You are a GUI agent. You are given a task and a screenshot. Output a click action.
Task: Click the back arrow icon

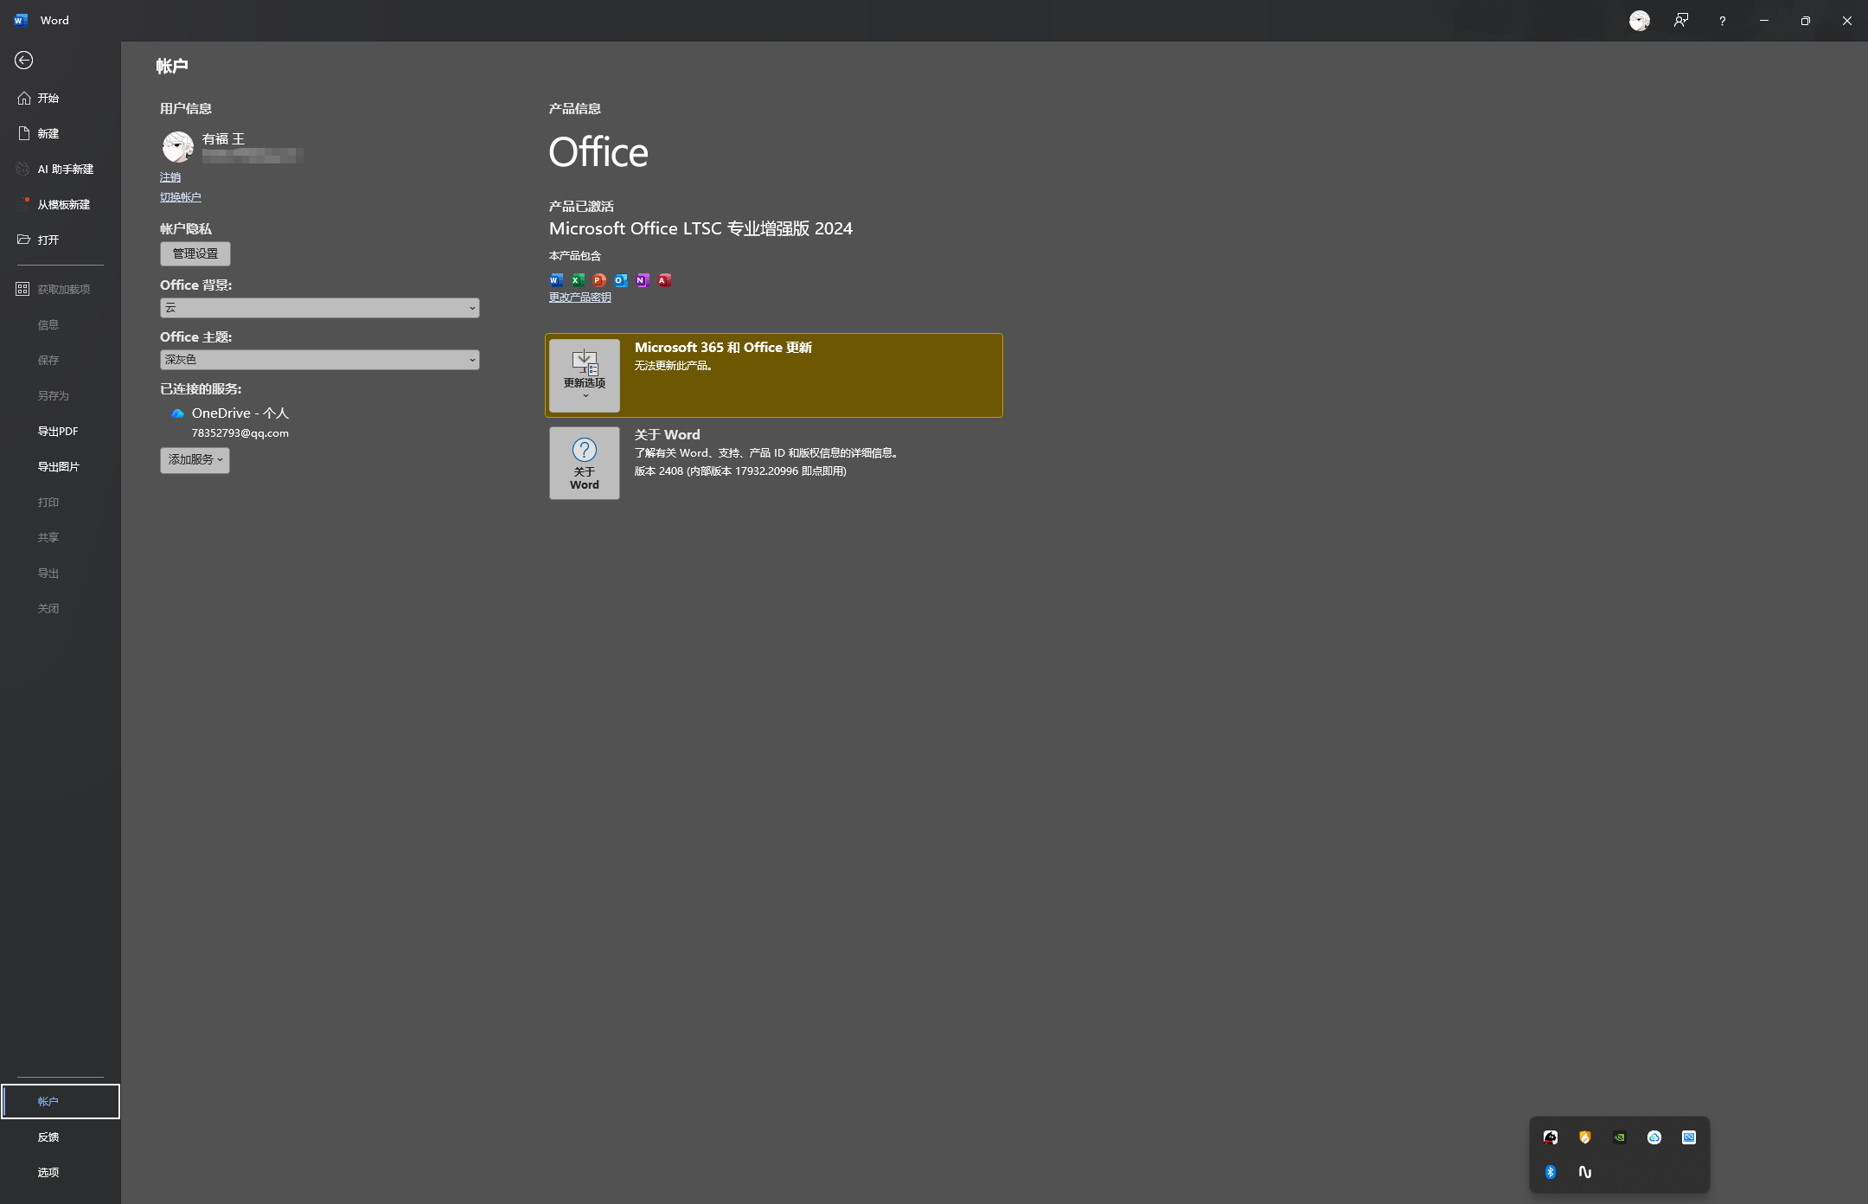(23, 60)
